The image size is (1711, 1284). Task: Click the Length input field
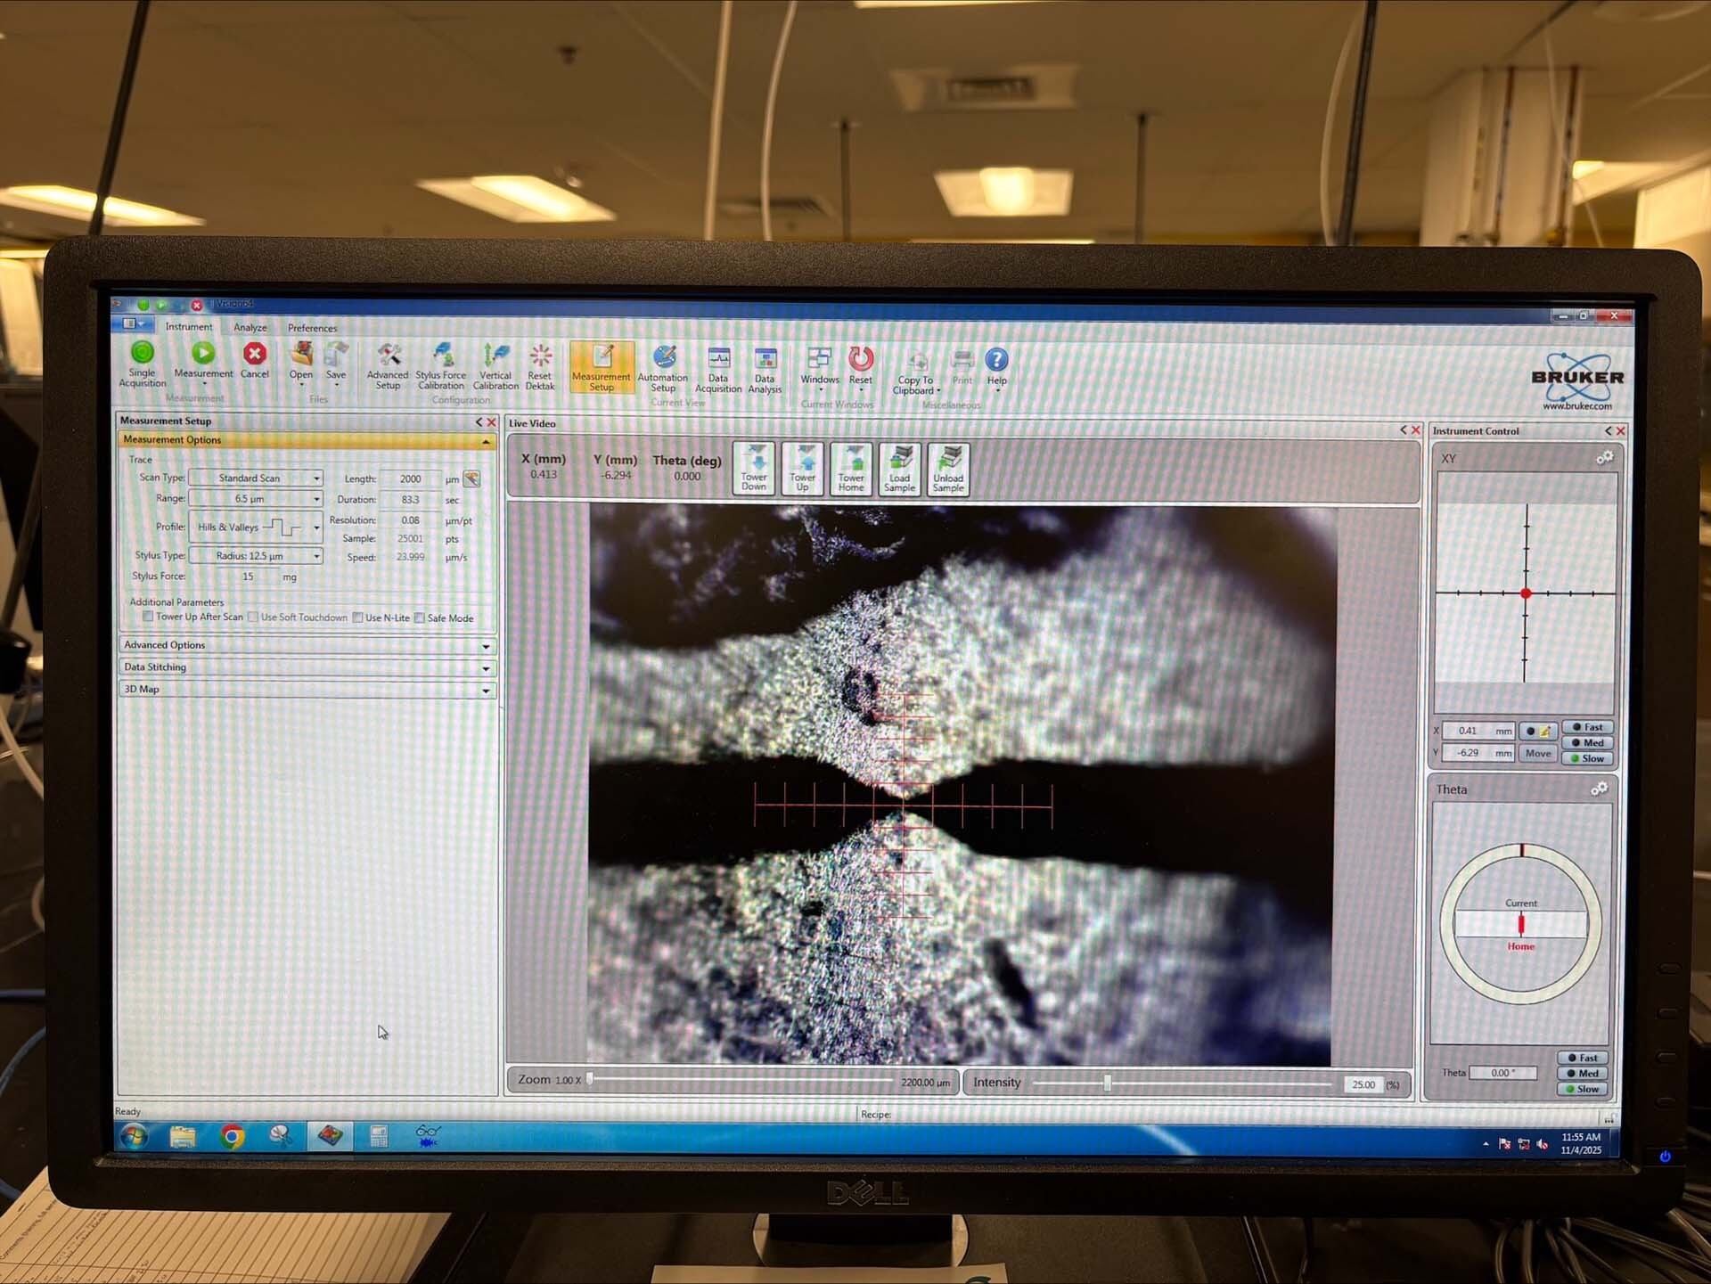(x=411, y=479)
